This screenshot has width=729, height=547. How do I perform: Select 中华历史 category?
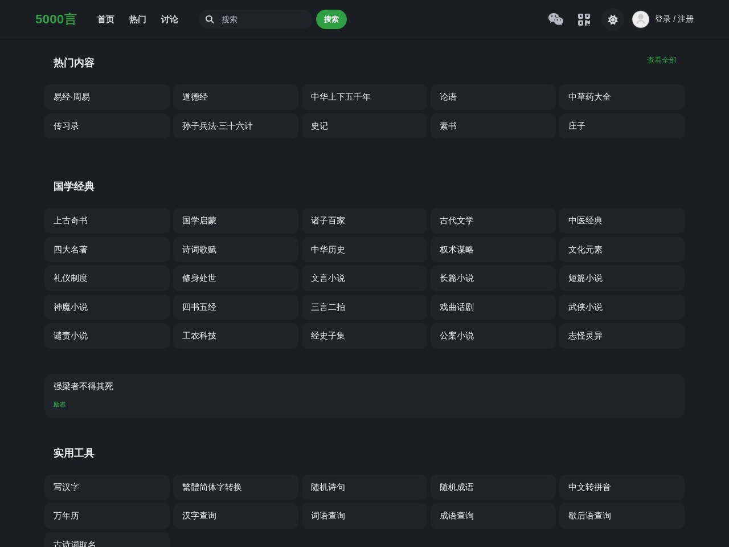point(364,250)
